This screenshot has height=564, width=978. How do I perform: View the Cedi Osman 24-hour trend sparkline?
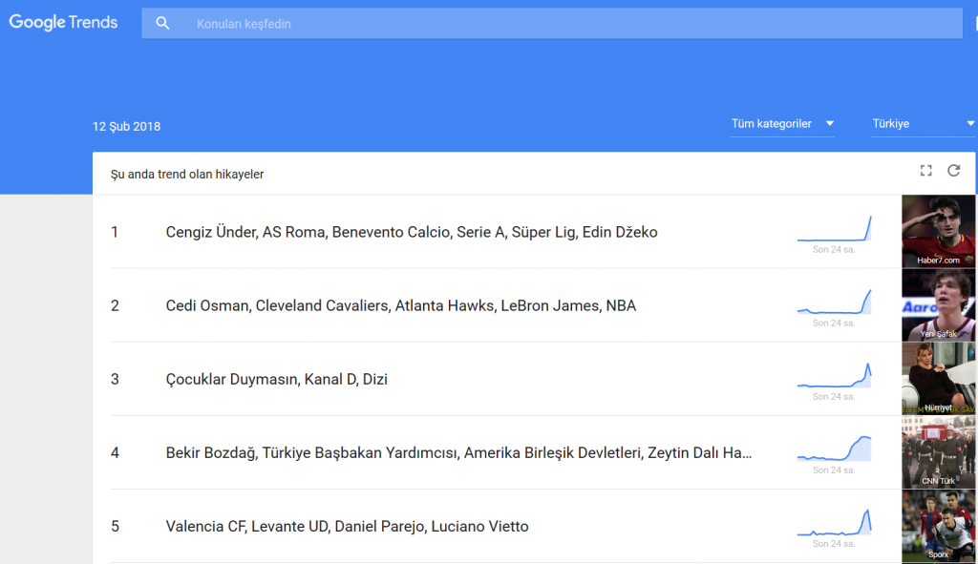834,302
